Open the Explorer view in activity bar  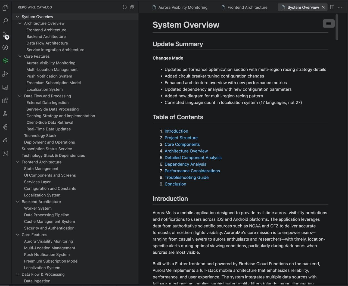tap(5, 8)
